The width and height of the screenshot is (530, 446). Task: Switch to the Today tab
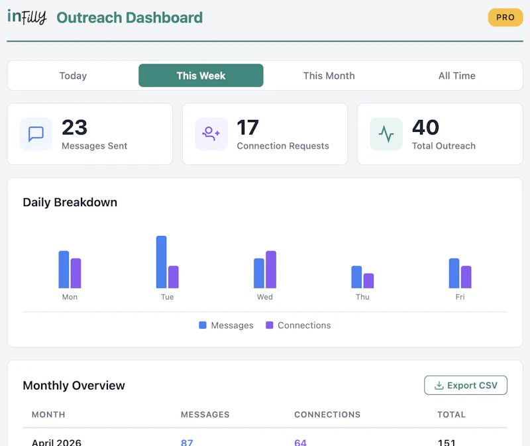73,76
